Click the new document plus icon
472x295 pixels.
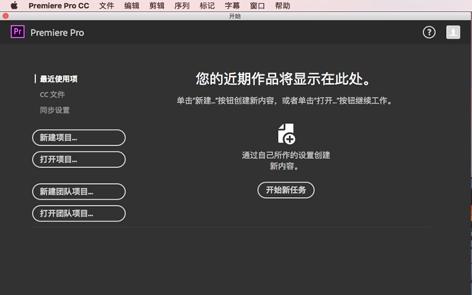point(286,134)
